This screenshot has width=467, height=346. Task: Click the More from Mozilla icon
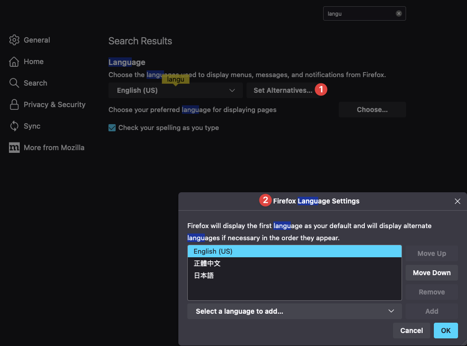(14, 147)
